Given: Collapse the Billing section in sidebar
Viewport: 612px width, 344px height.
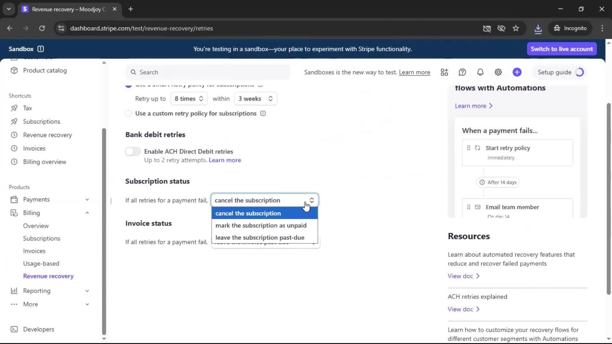Looking at the screenshot, I should click(87, 213).
